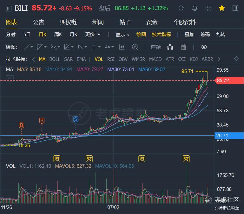Select 分时 chart period
The image size is (244, 214).
[10, 34]
